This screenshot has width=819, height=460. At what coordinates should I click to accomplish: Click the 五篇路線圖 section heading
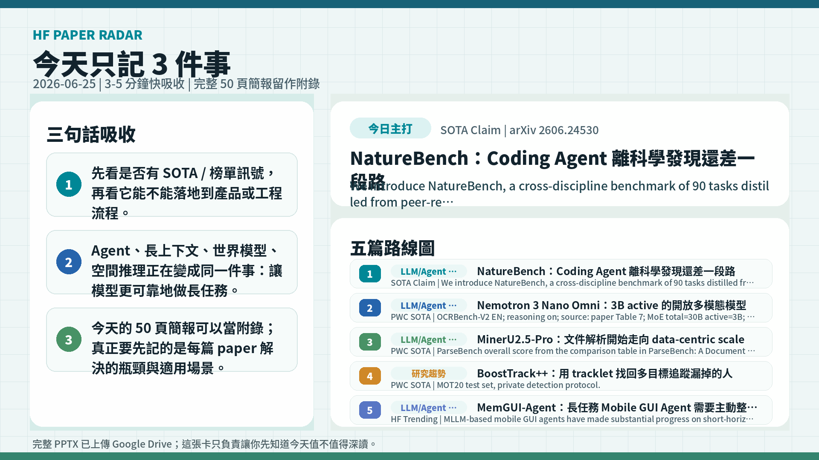click(x=392, y=248)
